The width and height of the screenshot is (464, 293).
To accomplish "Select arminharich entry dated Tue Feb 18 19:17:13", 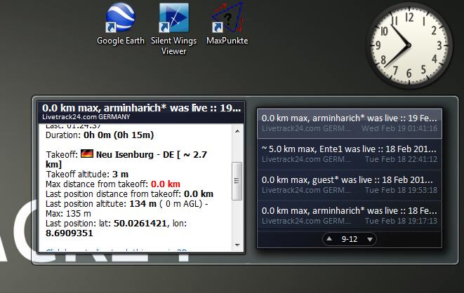I will (349, 214).
